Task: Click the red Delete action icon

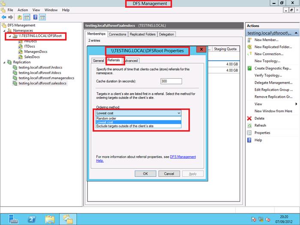Action: coord(249,118)
